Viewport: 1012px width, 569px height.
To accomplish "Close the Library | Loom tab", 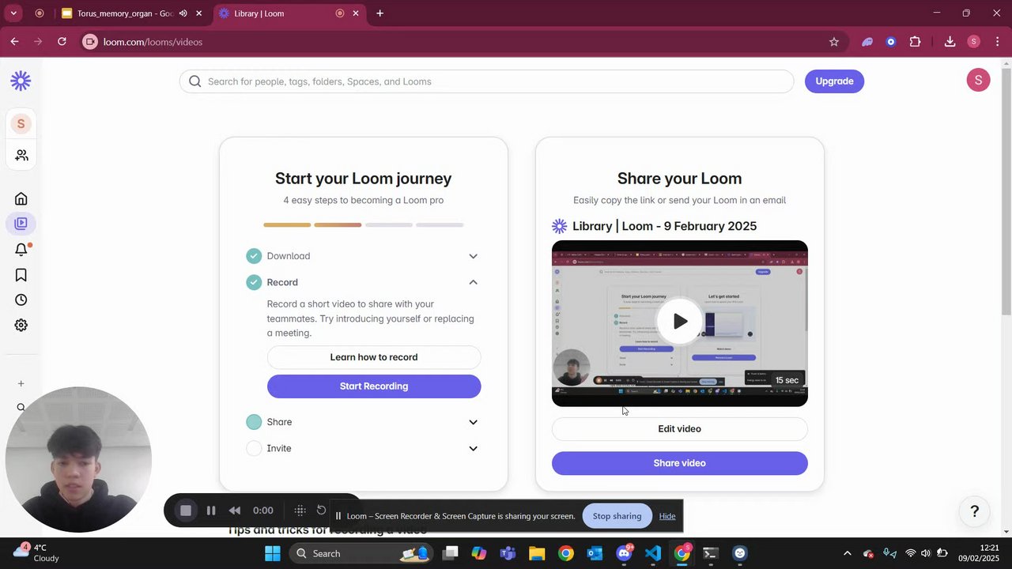I will pos(356,13).
